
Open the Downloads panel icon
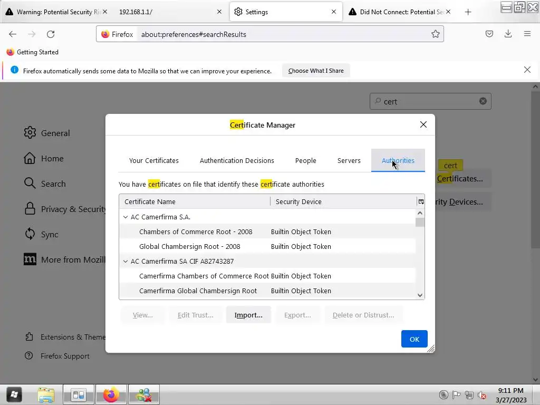pyautogui.click(x=508, y=34)
